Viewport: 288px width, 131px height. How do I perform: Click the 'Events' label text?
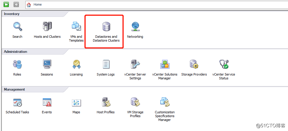tap(47, 112)
